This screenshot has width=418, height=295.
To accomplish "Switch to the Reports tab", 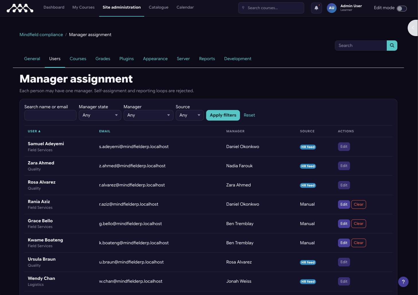I will coord(207,59).
